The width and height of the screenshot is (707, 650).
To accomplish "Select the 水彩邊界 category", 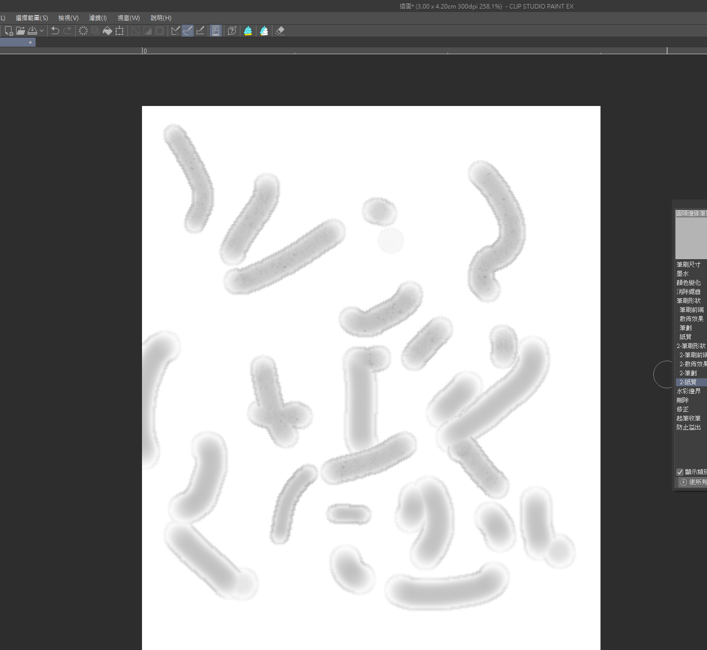I will pos(688,391).
